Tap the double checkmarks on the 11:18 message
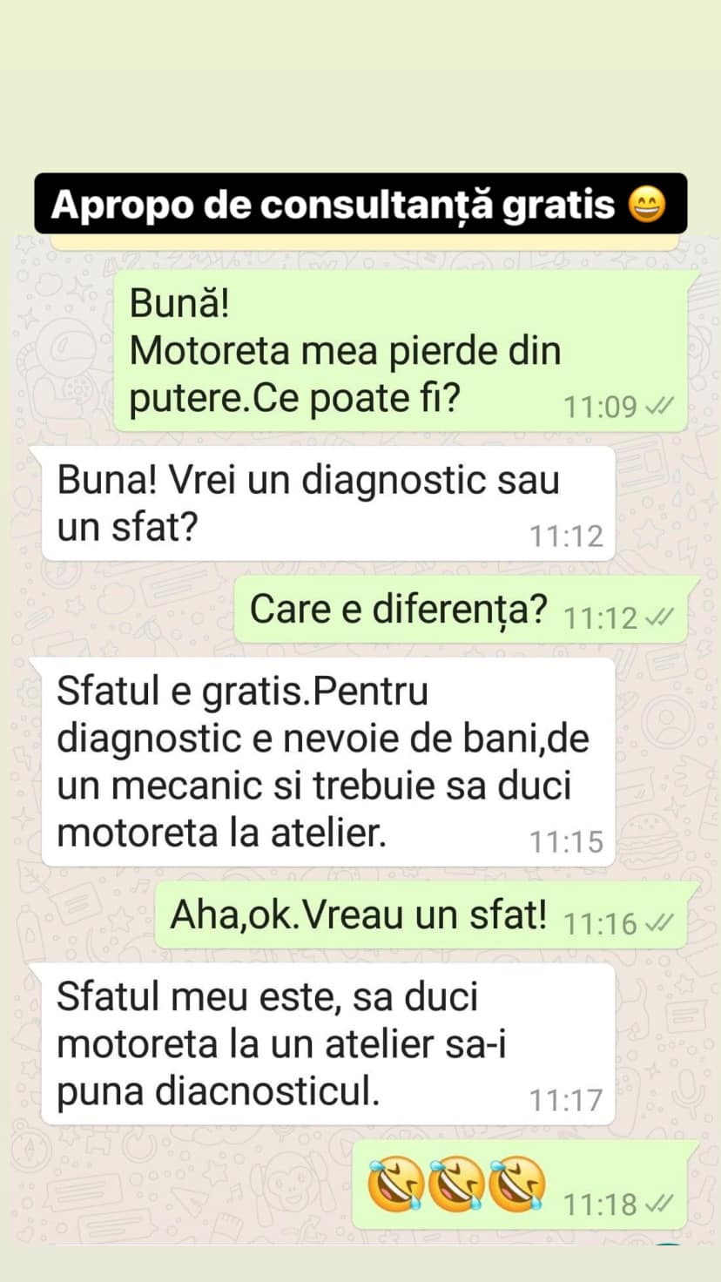This screenshot has width=721, height=1282. pyautogui.click(x=659, y=1204)
